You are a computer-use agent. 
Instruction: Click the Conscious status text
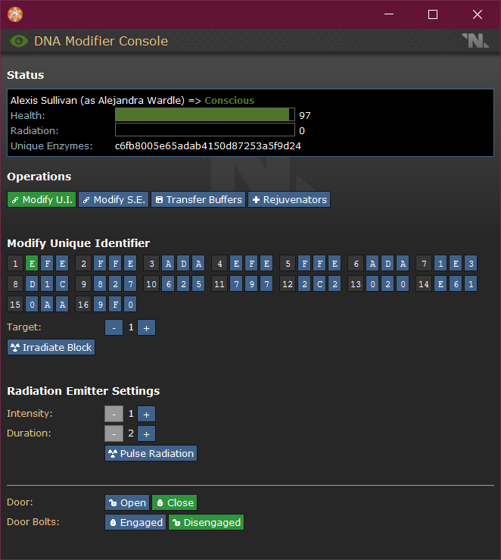[229, 100]
